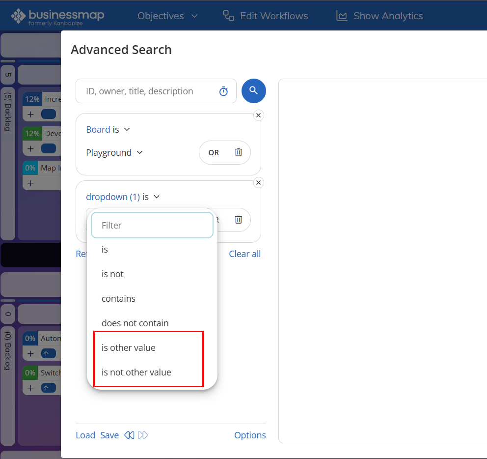Open the dropdown (1) field selector
This screenshot has height=459, width=487.
tap(113, 197)
